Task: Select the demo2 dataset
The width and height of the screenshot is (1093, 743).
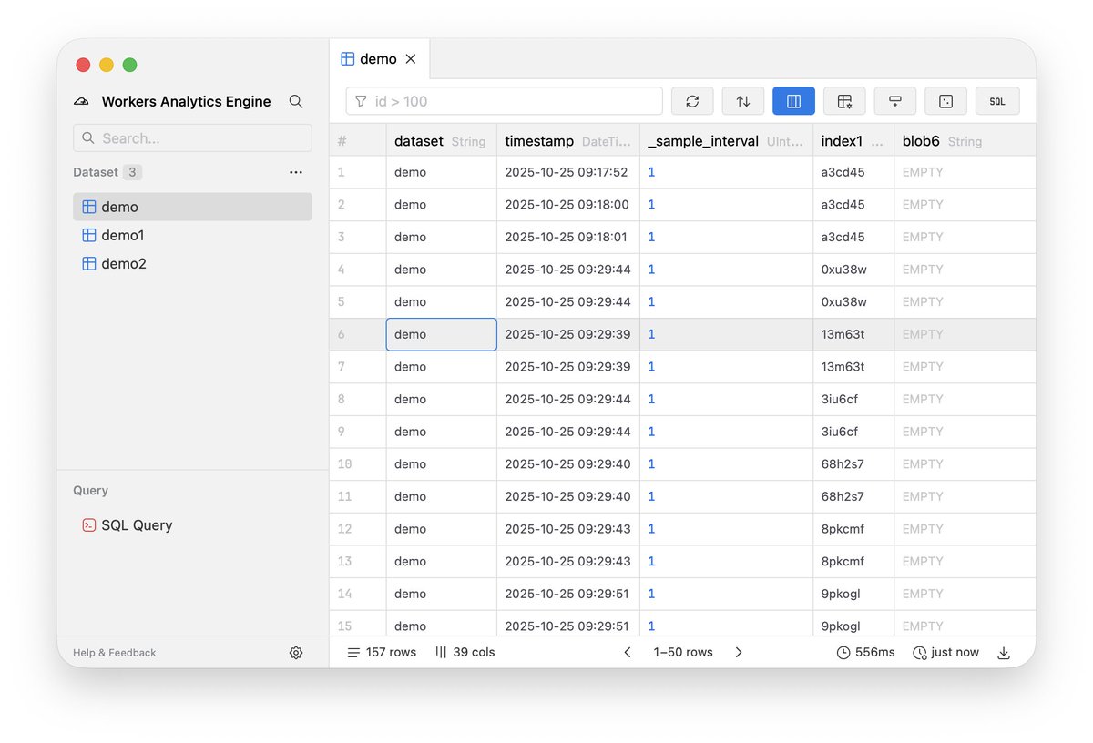Action: 124,263
